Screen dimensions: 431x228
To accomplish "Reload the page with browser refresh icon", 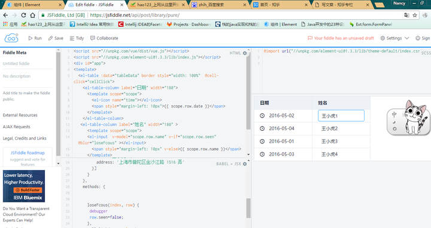I will click(x=23, y=15).
